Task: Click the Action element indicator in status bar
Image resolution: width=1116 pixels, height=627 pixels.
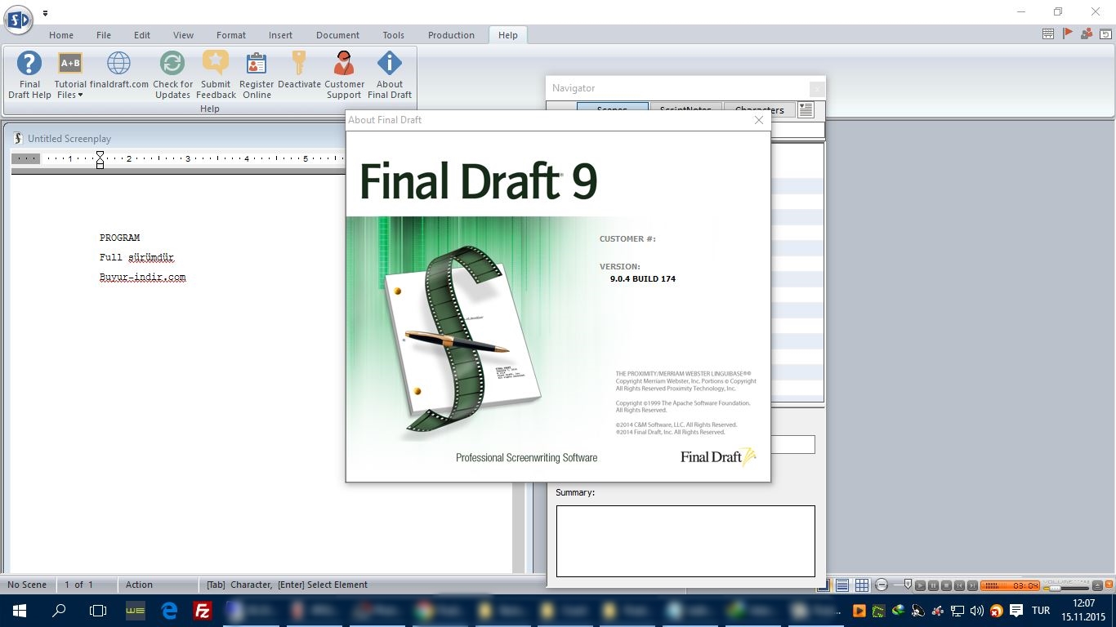Action: click(139, 585)
